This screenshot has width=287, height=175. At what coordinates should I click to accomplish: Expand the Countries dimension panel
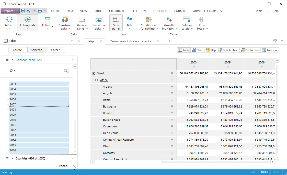30,158
